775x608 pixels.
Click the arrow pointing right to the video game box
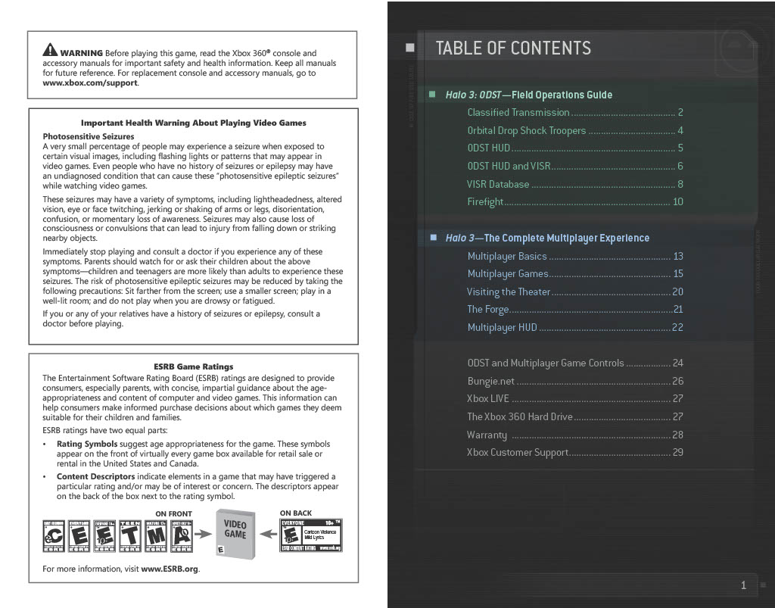[203, 534]
